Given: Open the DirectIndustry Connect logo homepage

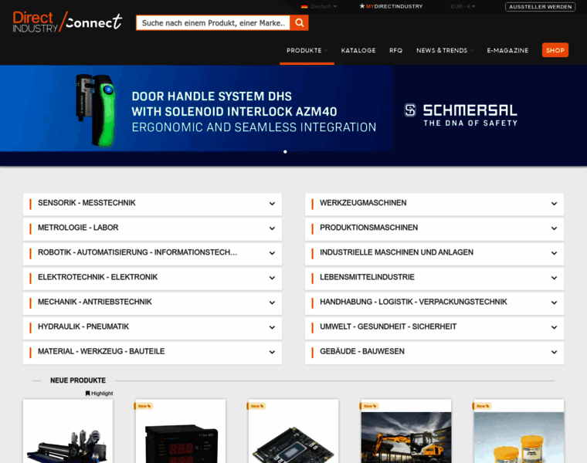Looking at the screenshot, I should tap(67, 22).
